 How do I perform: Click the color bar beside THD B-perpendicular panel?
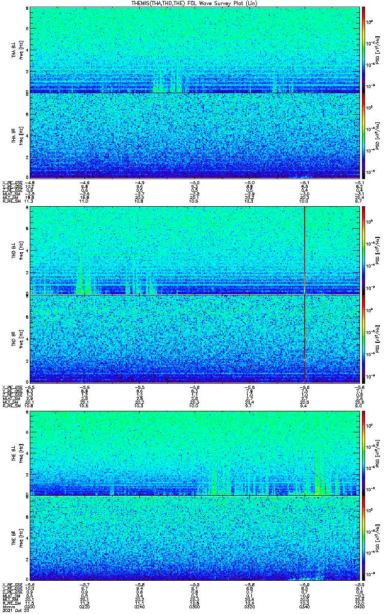[364, 251]
